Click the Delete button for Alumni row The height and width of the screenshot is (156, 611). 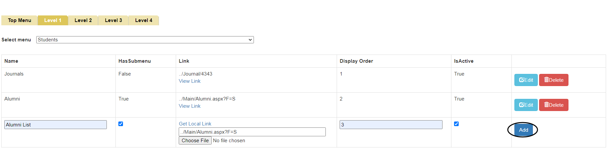(553, 105)
